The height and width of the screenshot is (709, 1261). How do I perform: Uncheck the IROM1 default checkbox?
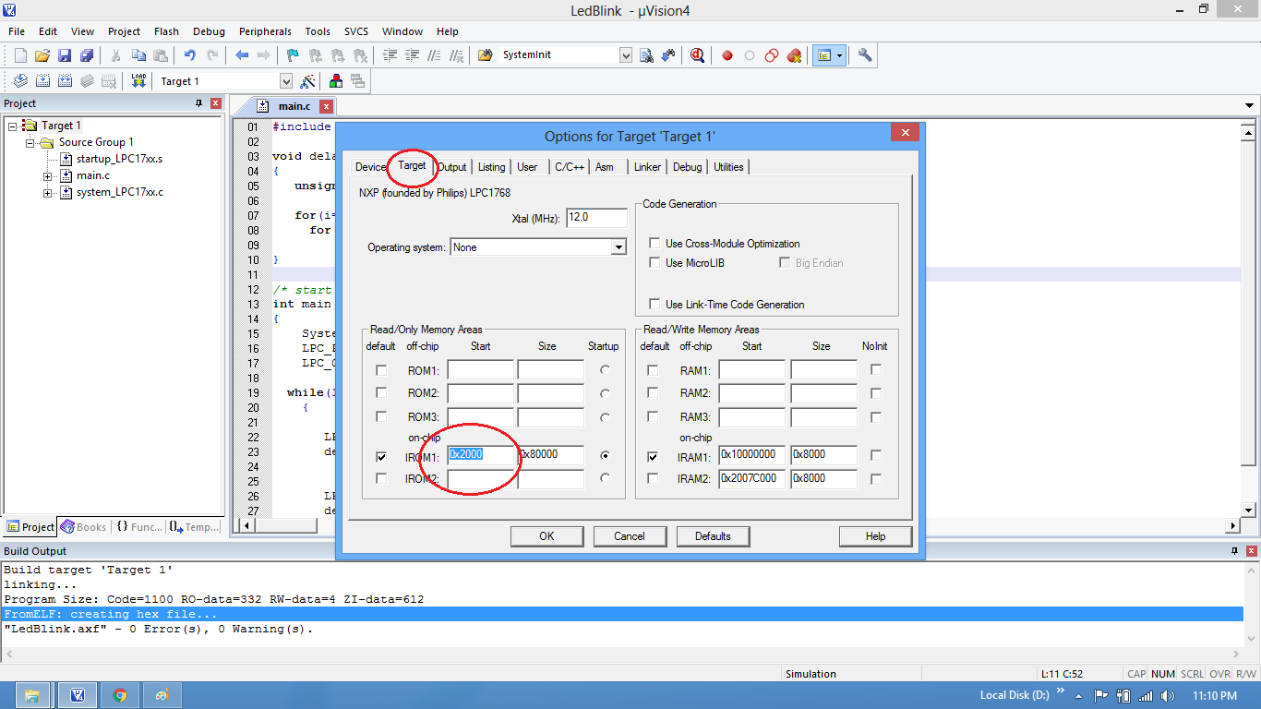381,456
